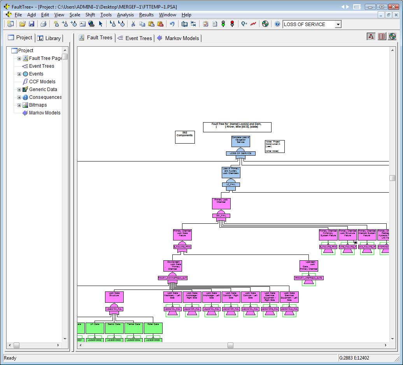403x365 pixels.
Task: Open the Results menu
Action: coord(146,15)
